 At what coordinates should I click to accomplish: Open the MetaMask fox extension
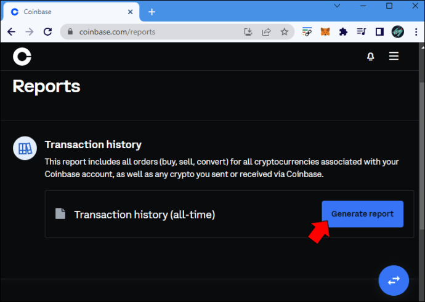coord(325,31)
